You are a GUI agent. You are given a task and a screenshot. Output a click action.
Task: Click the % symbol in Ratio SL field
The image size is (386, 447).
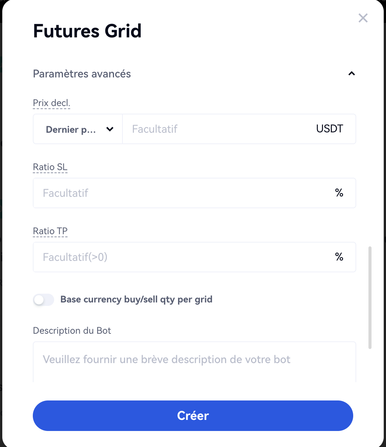coord(339,193)
